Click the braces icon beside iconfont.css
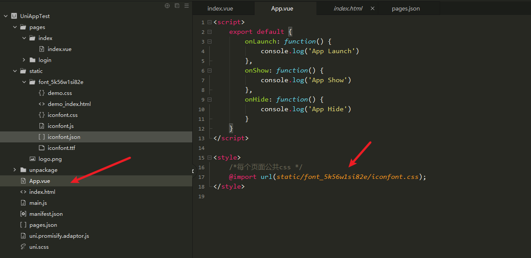 point(42,115)
